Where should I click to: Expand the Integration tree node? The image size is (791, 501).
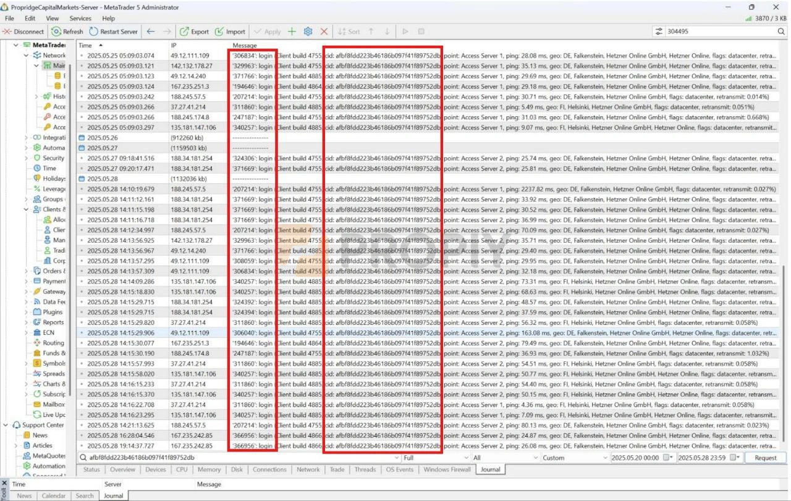click(x=27, y=137)
